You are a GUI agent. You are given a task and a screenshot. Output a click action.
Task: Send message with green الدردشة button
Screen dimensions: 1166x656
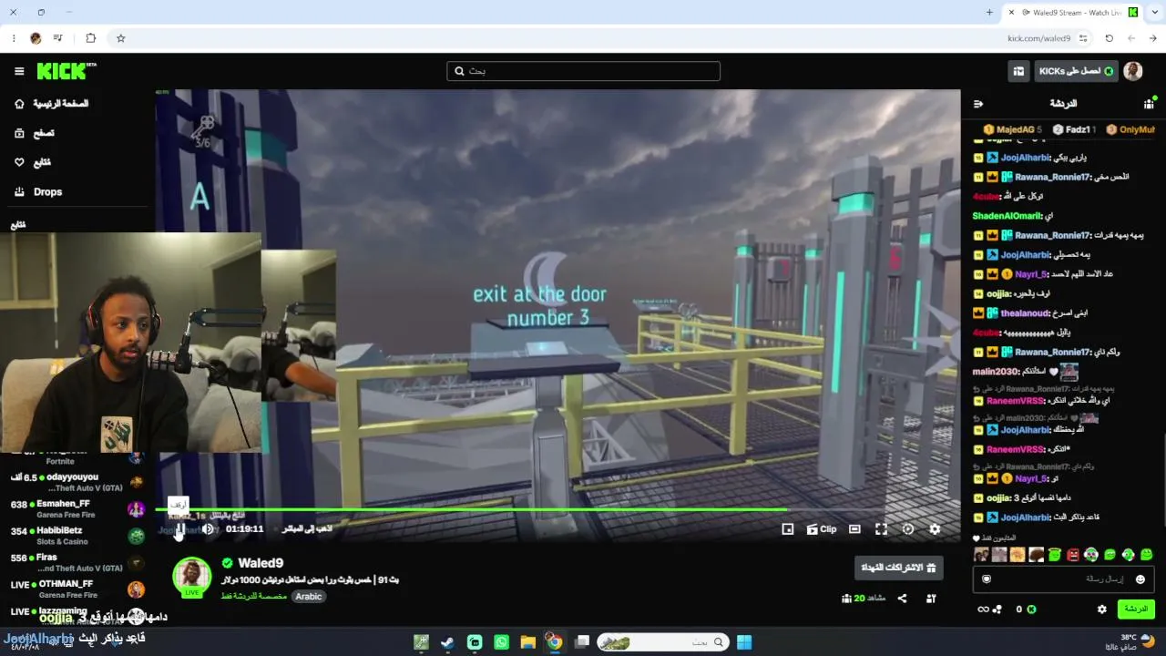click(1136, 609)
